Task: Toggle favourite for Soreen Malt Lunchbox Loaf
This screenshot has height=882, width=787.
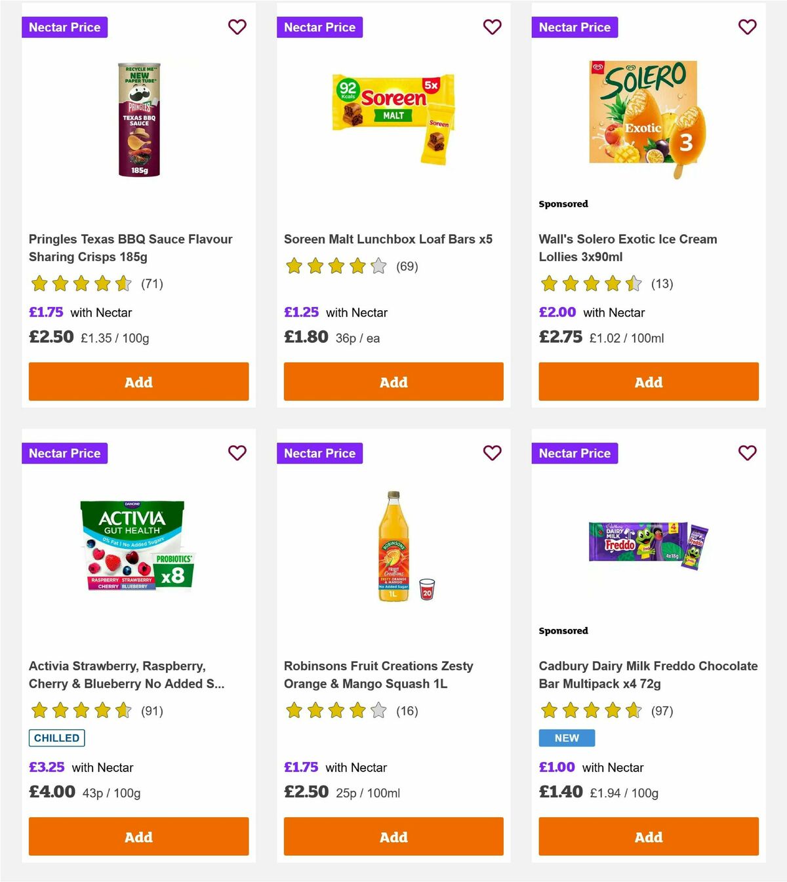Action: pos(492,27)
